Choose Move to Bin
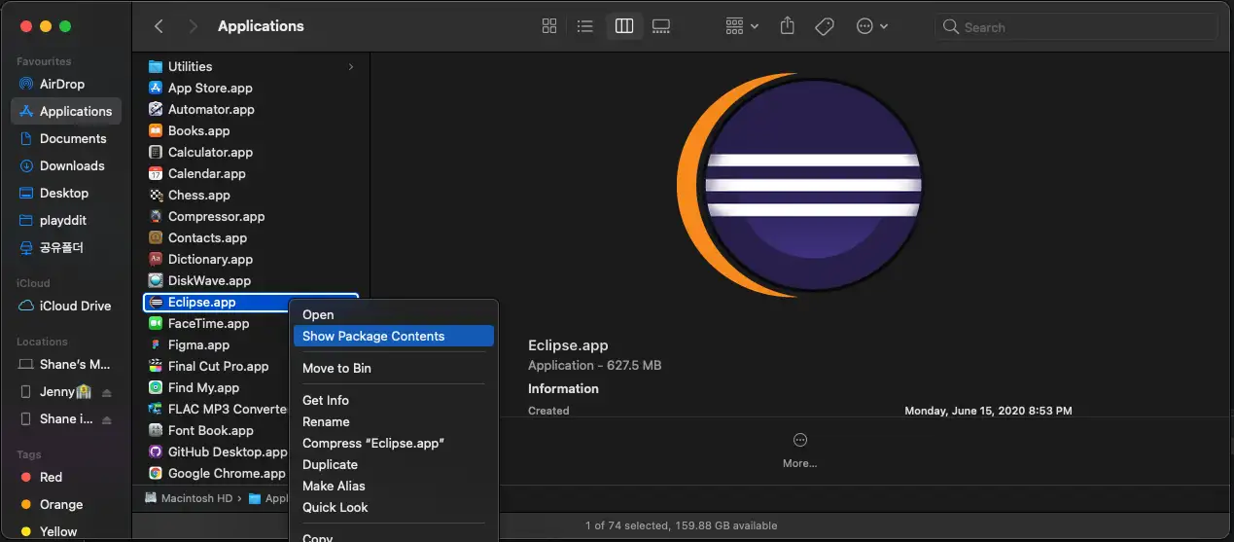The image size is (1234, 542). pyautogui.click(x=394, y=368)
